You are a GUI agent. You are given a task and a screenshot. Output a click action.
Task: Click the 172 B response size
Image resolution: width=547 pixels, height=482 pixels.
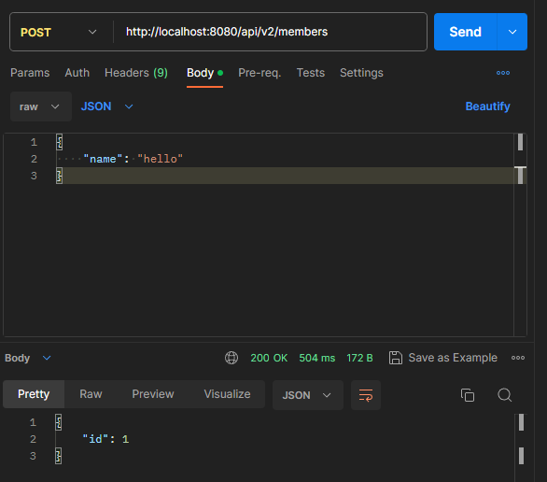(x=359, y=358)
